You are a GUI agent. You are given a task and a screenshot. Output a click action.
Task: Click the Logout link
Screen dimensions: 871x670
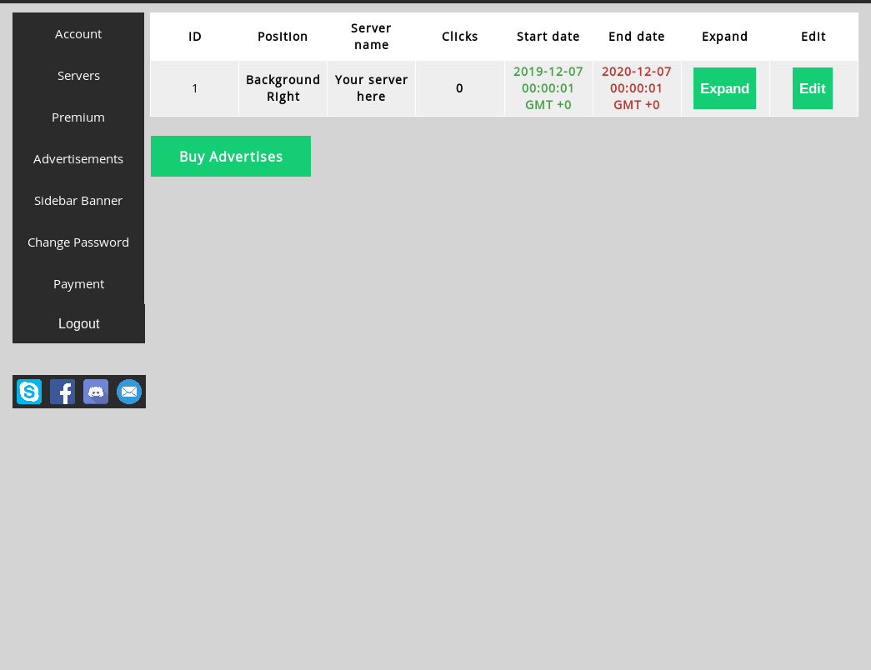(x=79, y=323)
